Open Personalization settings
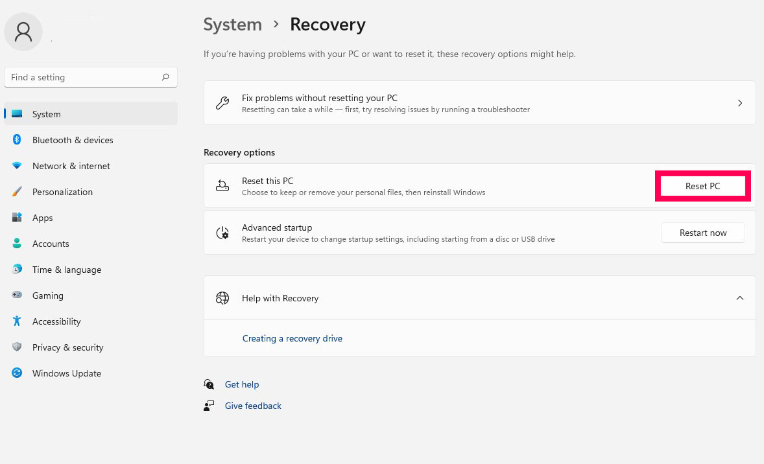Viewport: 764px width, 464px height. pos(91,191)
